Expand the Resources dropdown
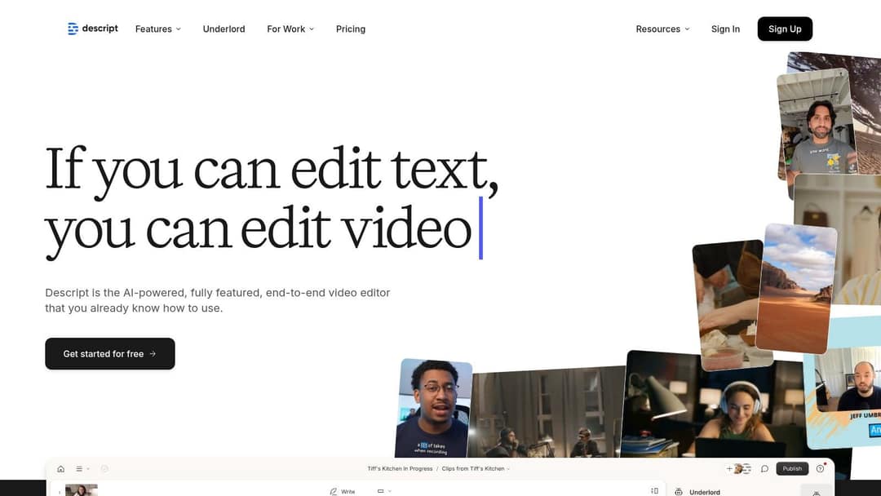Screen dimensions: 881x496 coord(662,29)
